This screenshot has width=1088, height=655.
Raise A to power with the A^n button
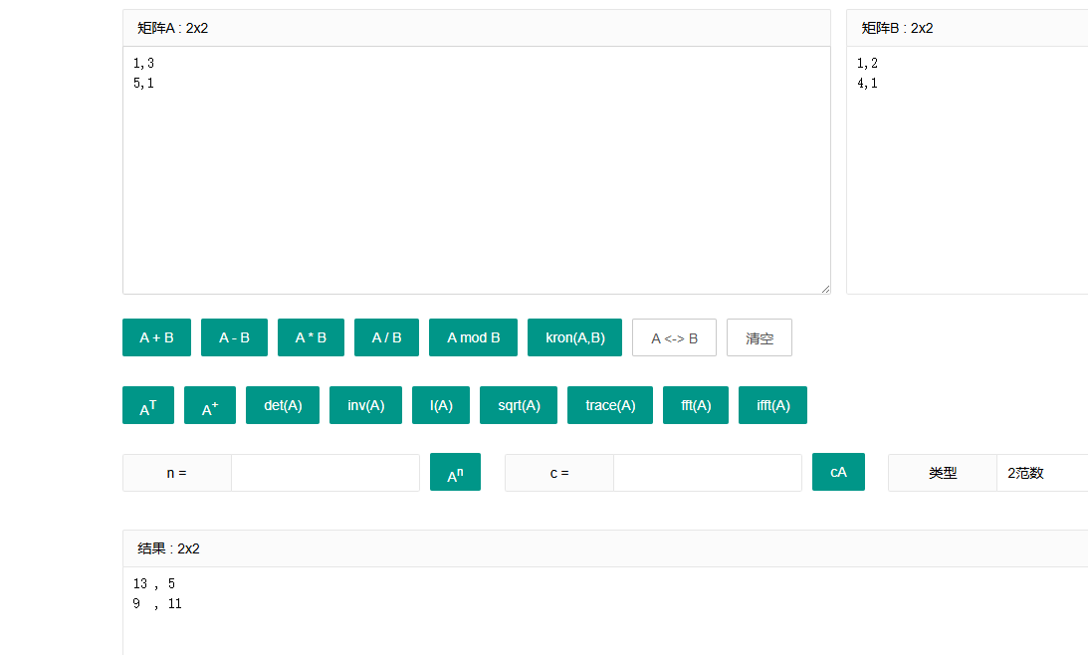(455, 472)
